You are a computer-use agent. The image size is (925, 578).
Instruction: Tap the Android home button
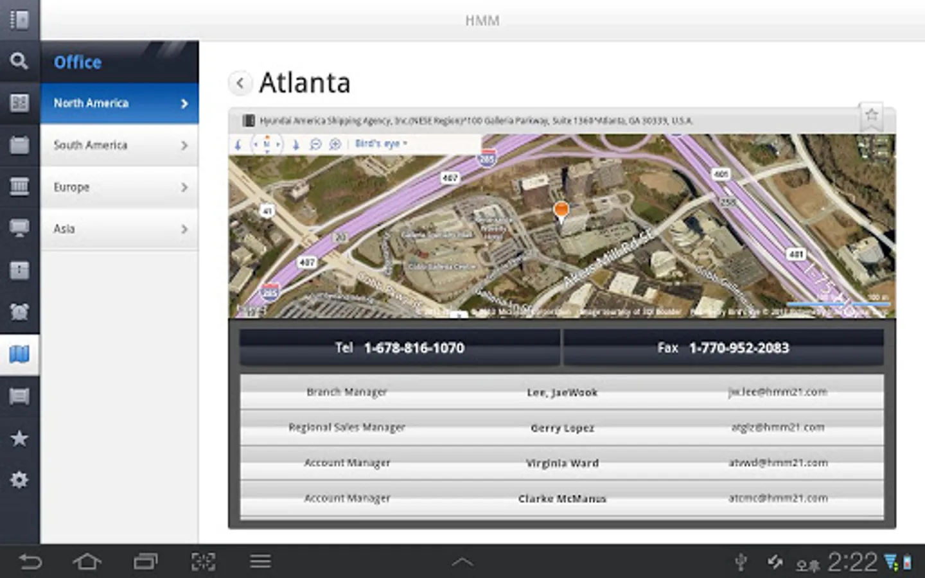87,562
